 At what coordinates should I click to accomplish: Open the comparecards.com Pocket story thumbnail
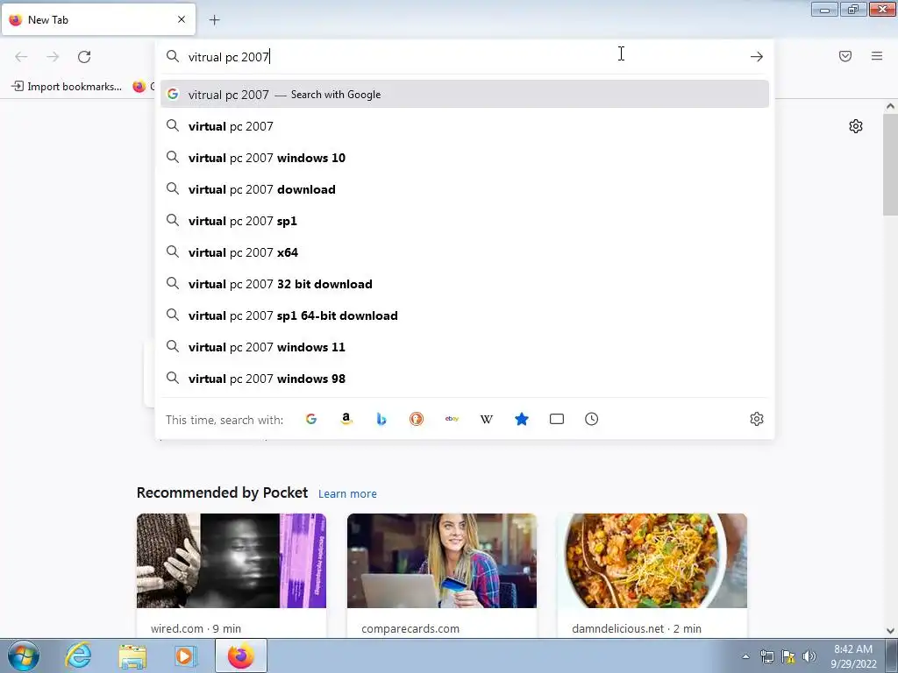442,560
